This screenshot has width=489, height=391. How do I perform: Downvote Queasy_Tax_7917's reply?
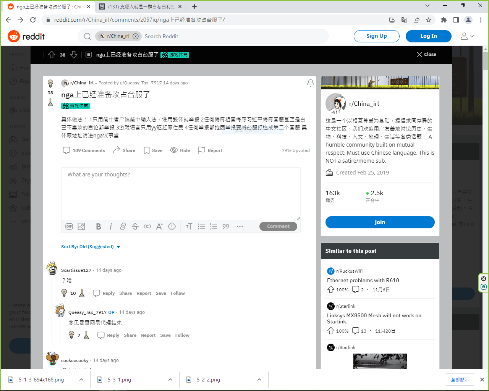(x=86, y=335)
